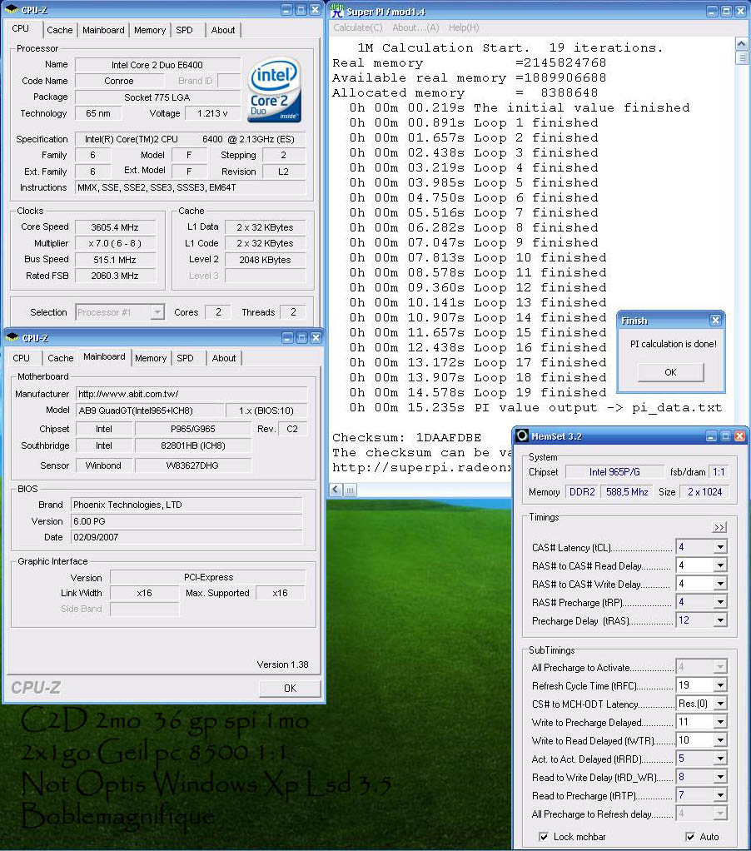Open the Precharge Delay (tRAS) dropdown
The image size is (751, 851).
pyautogui.click(x=720, y=620)
